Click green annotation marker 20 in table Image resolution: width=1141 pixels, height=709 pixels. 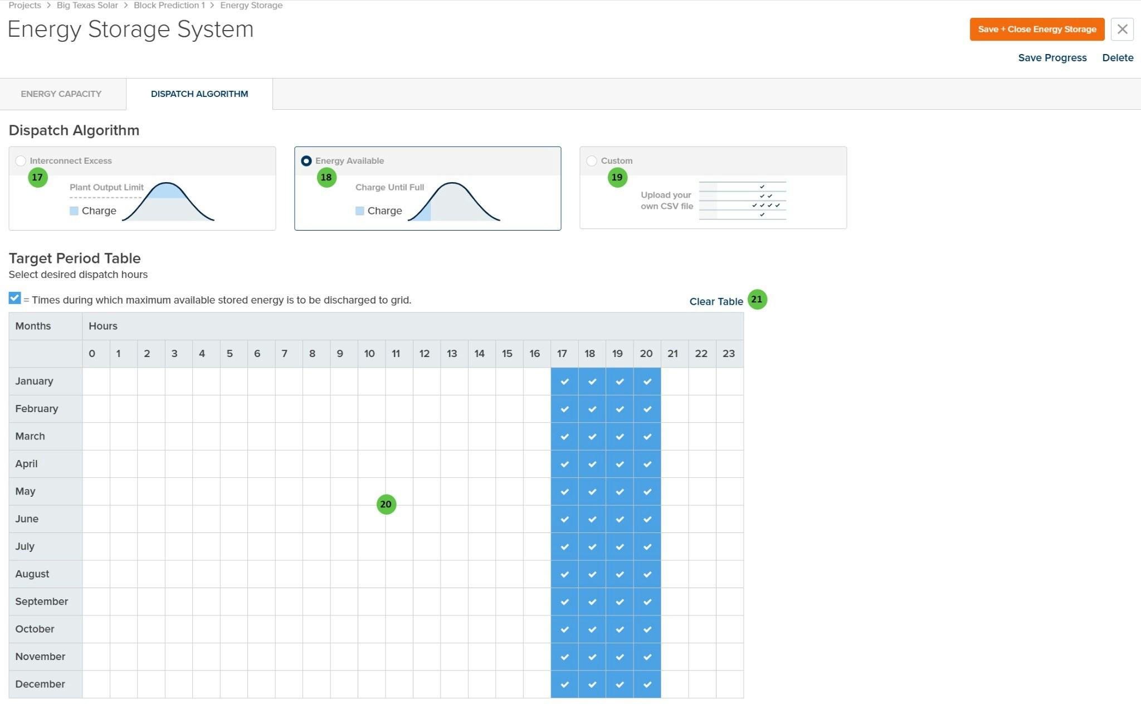386,505
